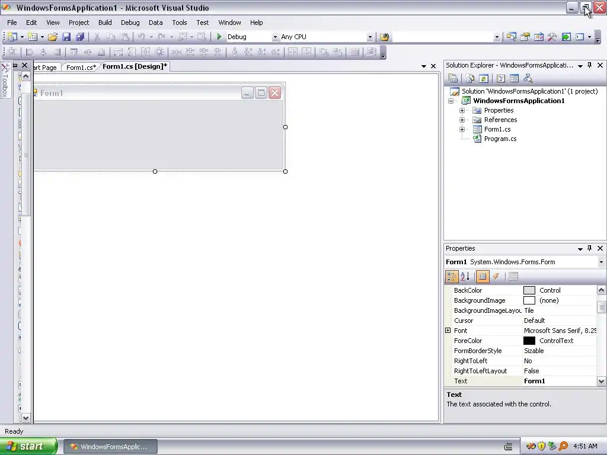Click the WindowsFormsApplic... taskbar button
Screen dimensions: 607x455
(x=110, y=447)
